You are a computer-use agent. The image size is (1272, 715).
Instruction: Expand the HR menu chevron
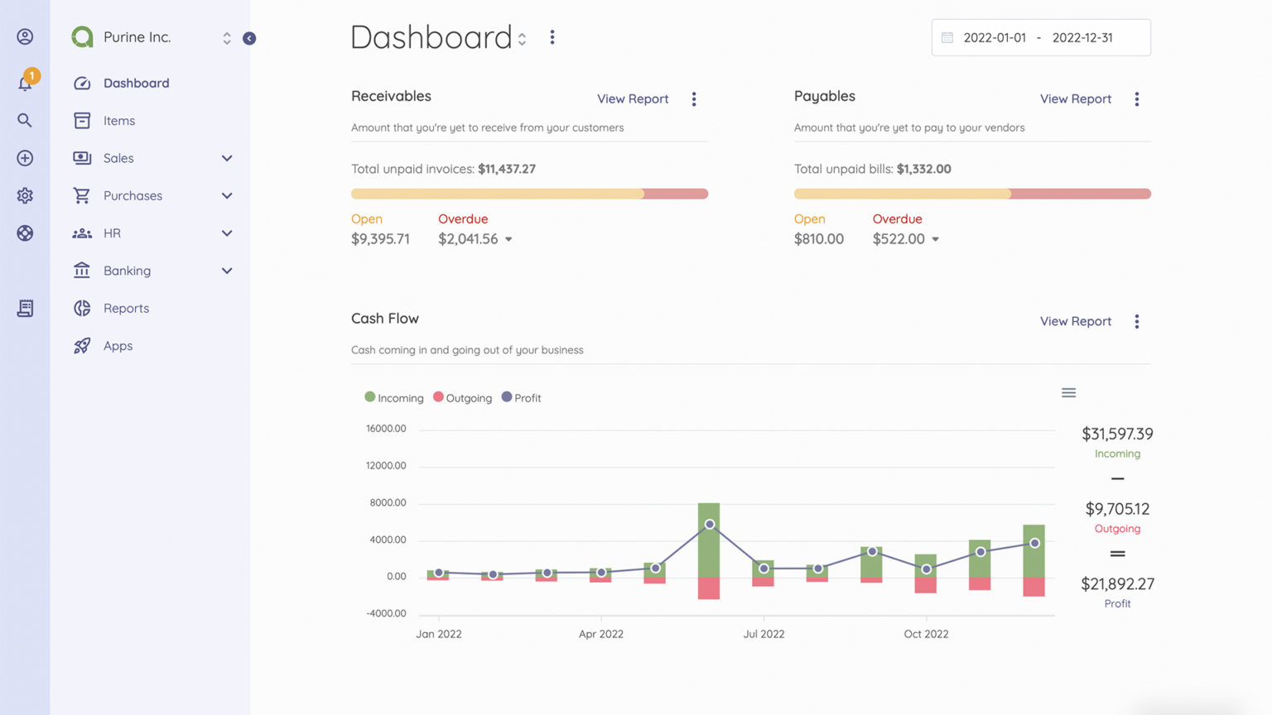click(227, 233)
